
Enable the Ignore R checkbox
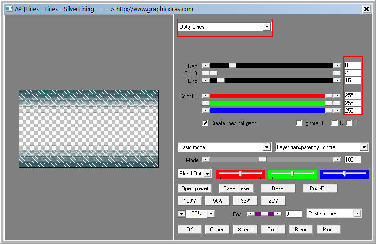(299, 123)
